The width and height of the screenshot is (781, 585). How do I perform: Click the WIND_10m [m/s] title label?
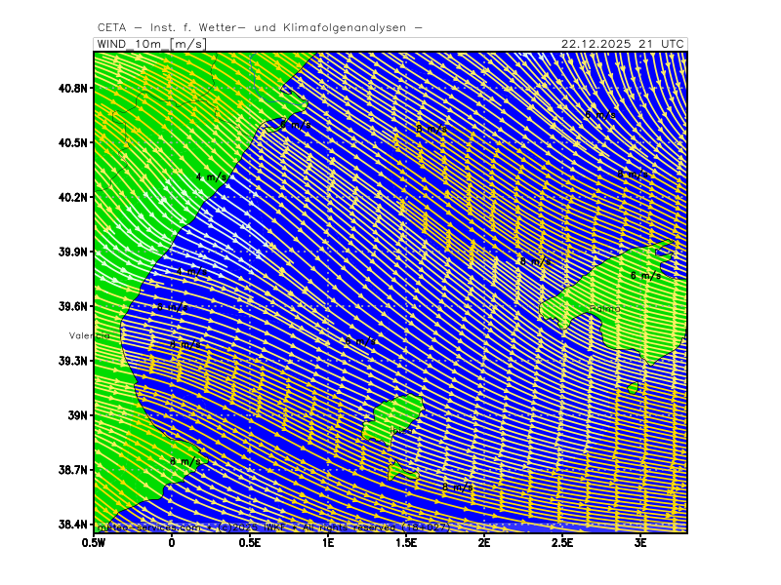pos(147,44)
